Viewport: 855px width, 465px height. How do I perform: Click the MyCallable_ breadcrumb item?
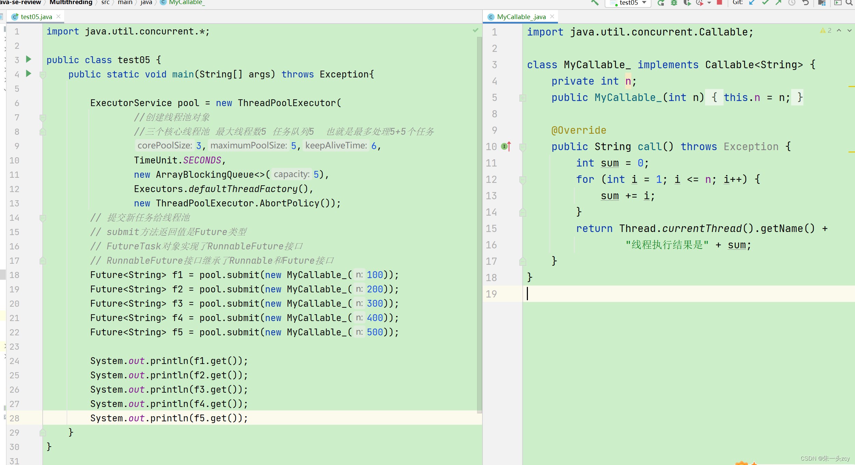(183, 2)
